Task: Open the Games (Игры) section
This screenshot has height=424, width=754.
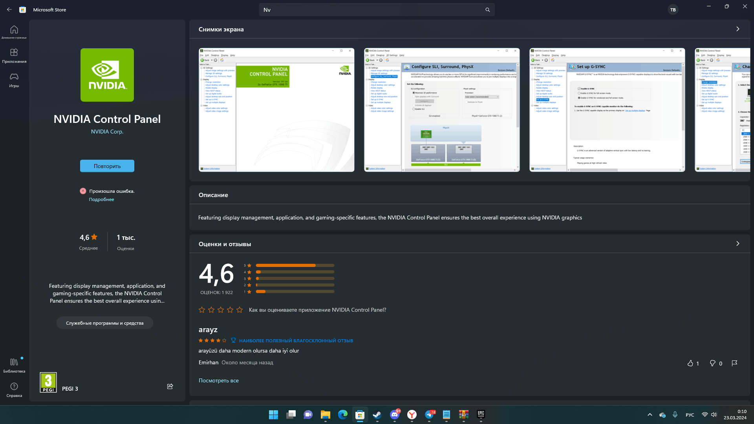Action: 14,80
